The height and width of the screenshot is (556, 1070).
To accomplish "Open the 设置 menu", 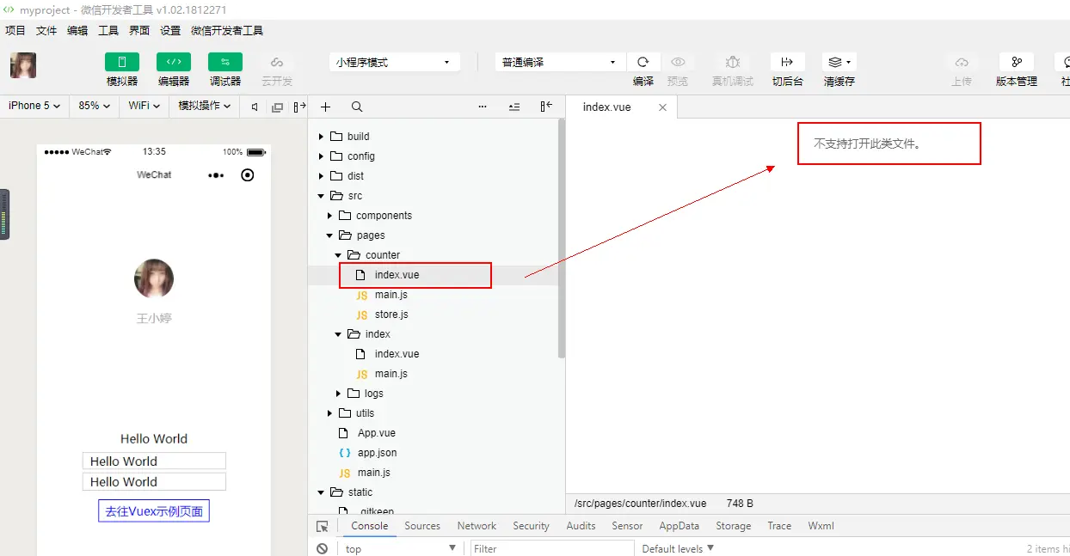I will tap(170, 30).
